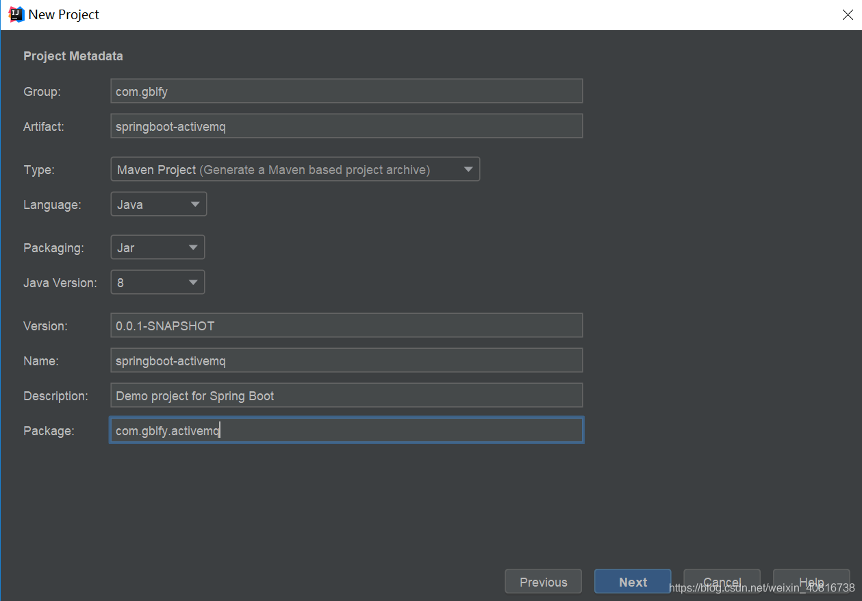
Task: Click the 'Name:' label
Action: pyautogui.click(x=41, y=361)
